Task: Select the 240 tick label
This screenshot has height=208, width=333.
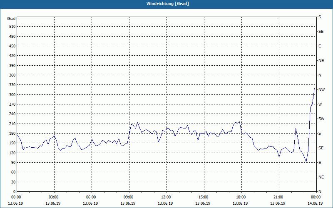Action: [x=12, y=114]
